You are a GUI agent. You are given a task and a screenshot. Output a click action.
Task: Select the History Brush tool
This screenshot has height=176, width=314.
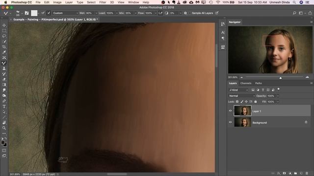tap(4, 74)
